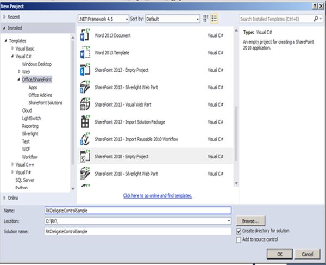Enable Add to source control checkbox
326x265 pixels.
tap(239, 240)
